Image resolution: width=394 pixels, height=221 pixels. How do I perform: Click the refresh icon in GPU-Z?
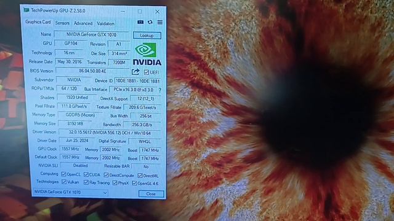[150, 22]
